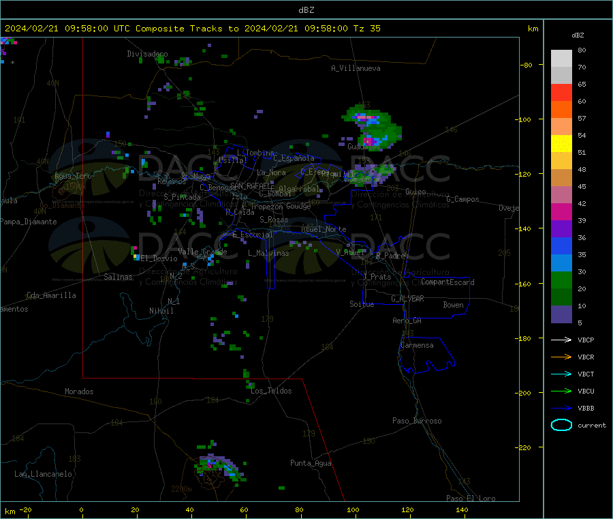Click the green VBCU arrow icon

point(561,391)
